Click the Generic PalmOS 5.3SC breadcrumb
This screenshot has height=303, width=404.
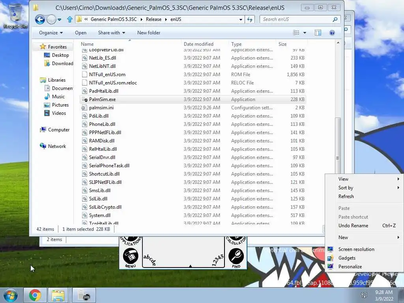[x=114, y=19]
